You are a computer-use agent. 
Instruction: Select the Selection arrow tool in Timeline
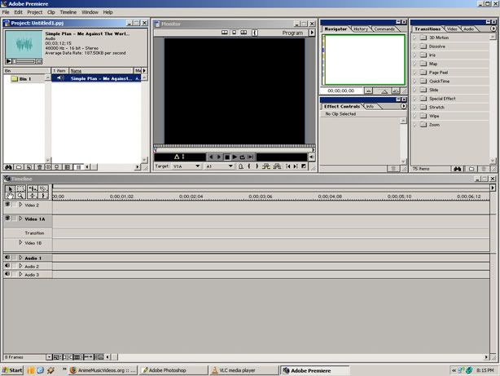click(10, 188)
